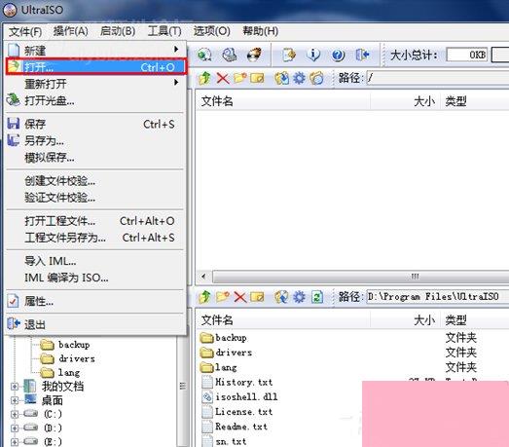
Task: Create a new folder in local pane toolbar
Action: (x=223, y=297)
